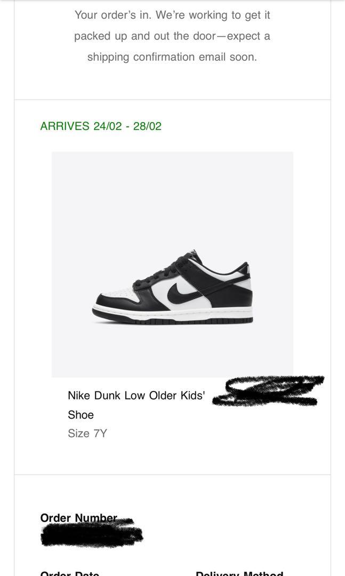Click the Order Number heading
The image size is (345, 576).
click(78, 518)
